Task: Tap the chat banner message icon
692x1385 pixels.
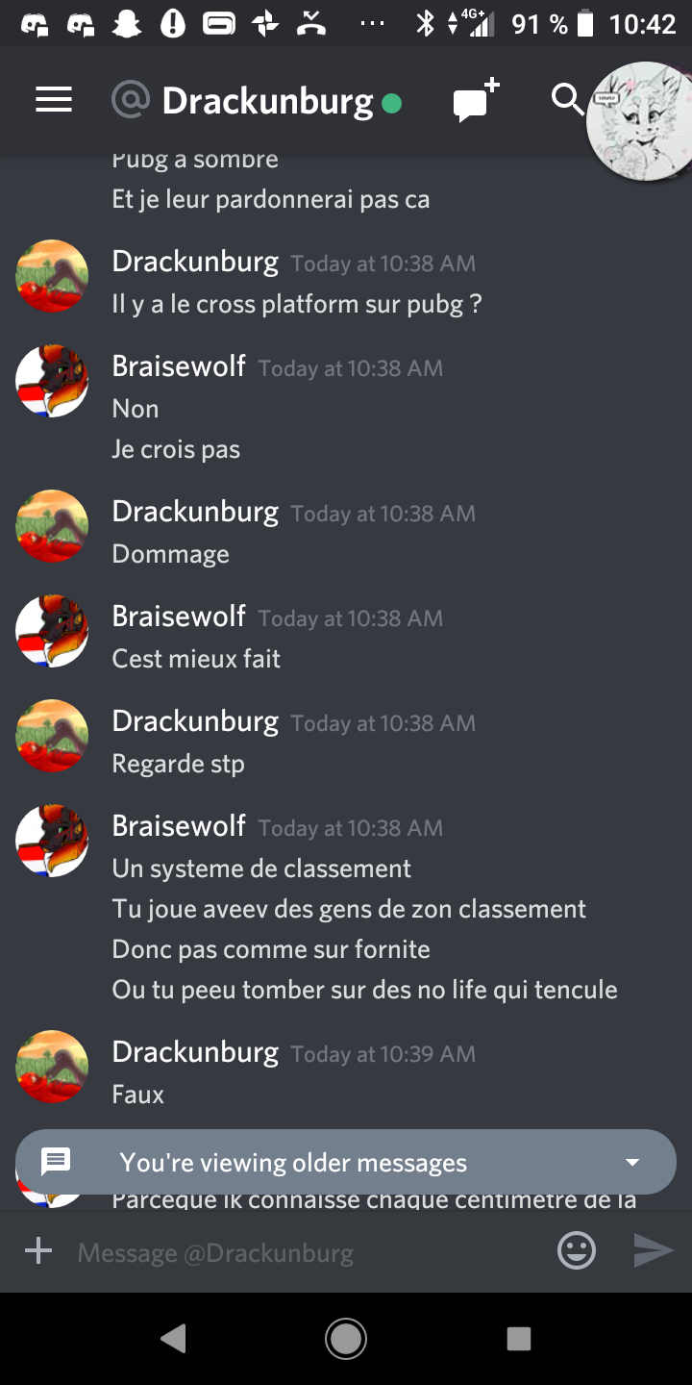Action: (x=56, y=1162)
